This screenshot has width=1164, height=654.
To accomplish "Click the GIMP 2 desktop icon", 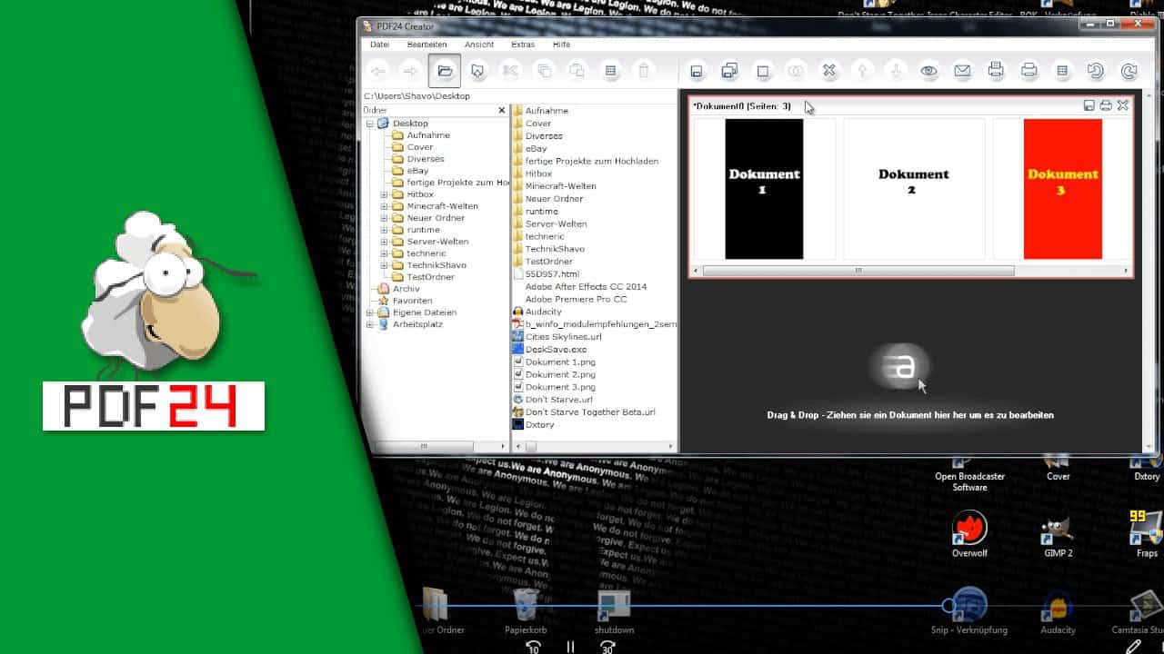I will pyautogui.click(x=1058, y=534).
